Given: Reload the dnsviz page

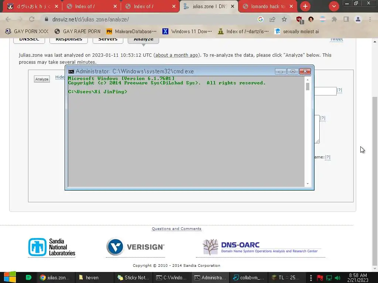Looking at the screenshot, I should click(x=32, y=19).
